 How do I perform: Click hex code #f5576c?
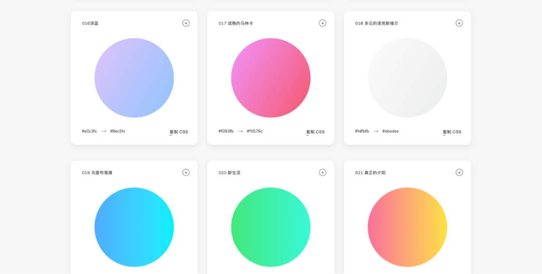click(255, 131)
